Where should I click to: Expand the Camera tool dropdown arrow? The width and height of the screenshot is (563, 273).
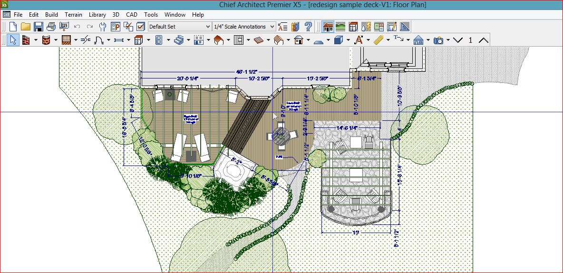(x=448, y=40)
